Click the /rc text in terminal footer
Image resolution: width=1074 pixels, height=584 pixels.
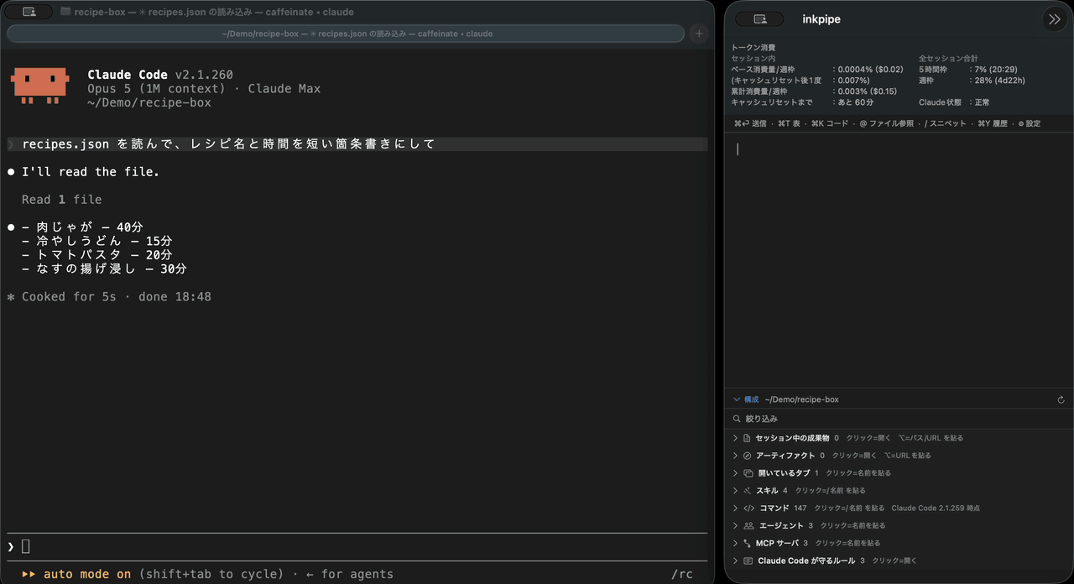[x=682, y=574]
